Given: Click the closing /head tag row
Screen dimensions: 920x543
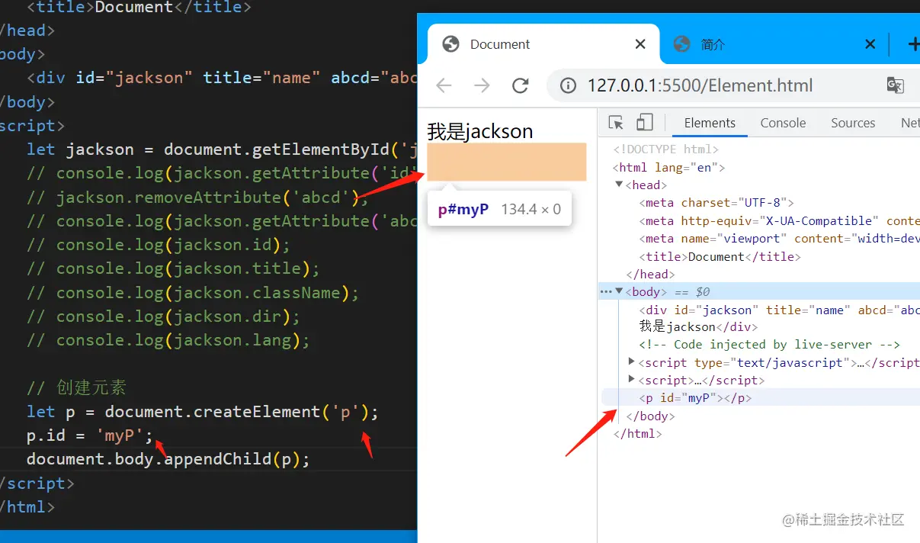Looking at the screenshot, I should click(650, 274).
